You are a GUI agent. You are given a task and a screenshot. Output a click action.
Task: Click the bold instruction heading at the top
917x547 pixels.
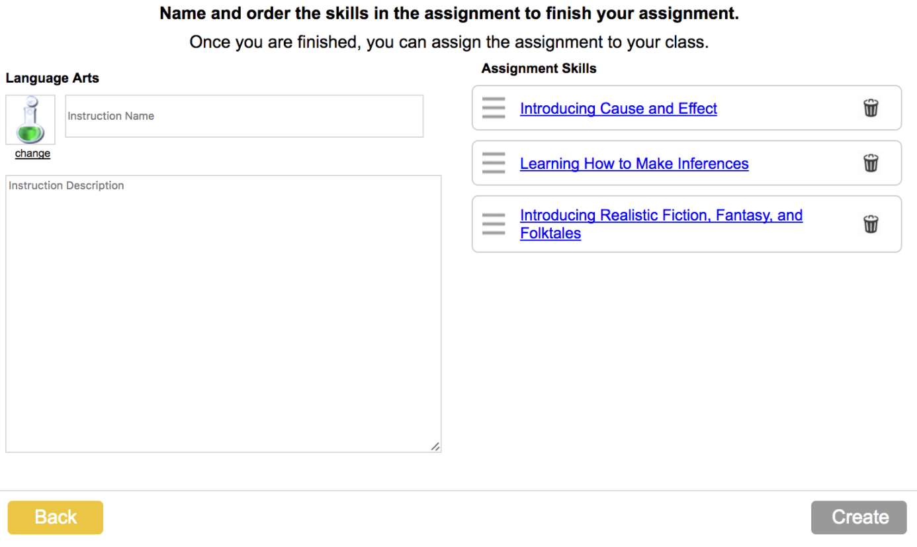[449, 14]
